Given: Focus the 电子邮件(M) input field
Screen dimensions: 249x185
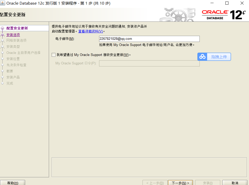Looking at the screenshot, I should [149, 39].
